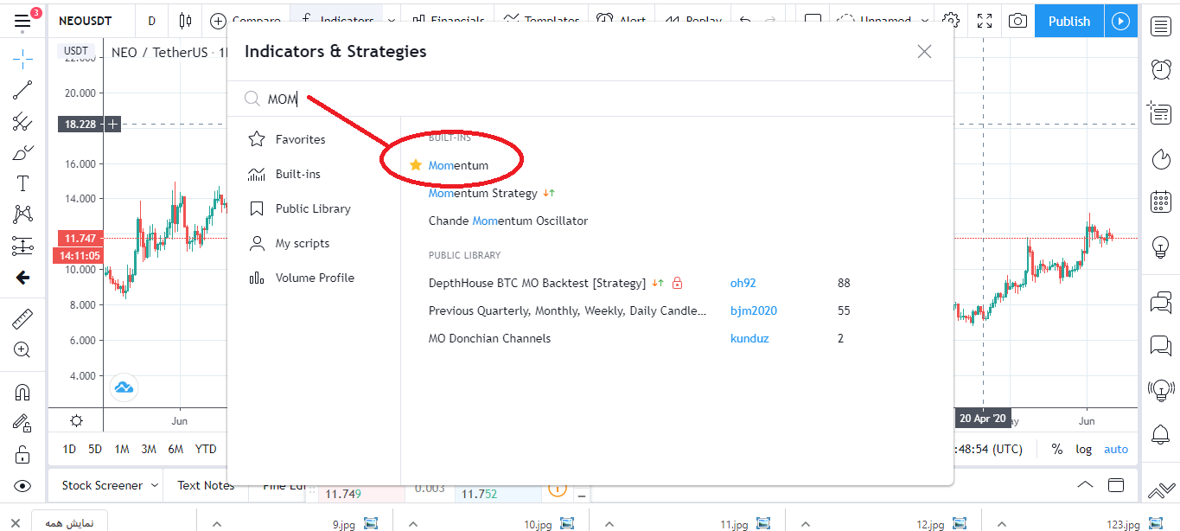
Task: Toggle drawings visibility eye icon
Action: click(x=23, y=486)
